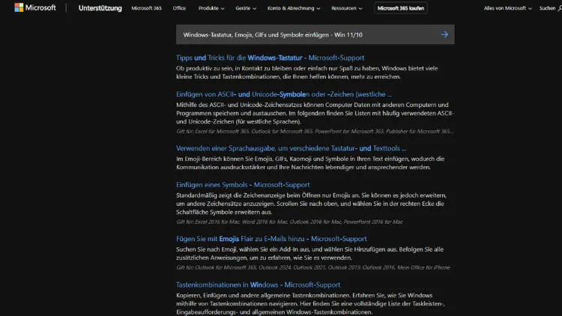The width and height of the screenshot is (562, 316).
Task: Click the description starting 'Mithilfe des ASCII-'
Action: click(315, 113)
